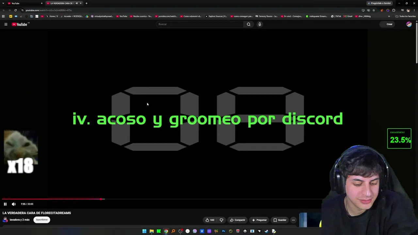Image resolution: width=418 pixels, height=235 pixels.
Task: Focus the Buscar search field
Action: (x=200, y=24)
